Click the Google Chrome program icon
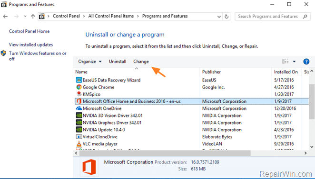 coord(79,87)
